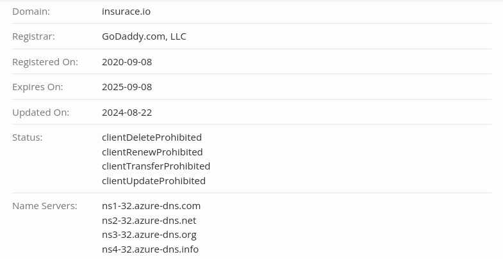
Task: Select name server ns1-32.azure-dns.com
Action: point(151,206)
